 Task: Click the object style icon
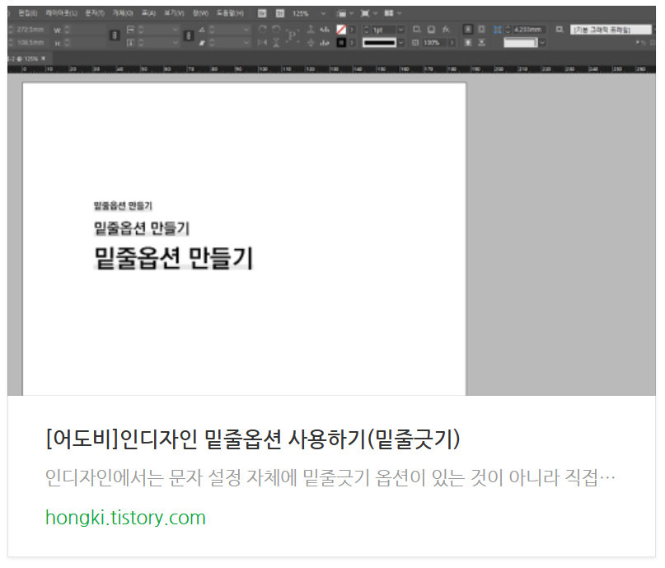[560, 30]
